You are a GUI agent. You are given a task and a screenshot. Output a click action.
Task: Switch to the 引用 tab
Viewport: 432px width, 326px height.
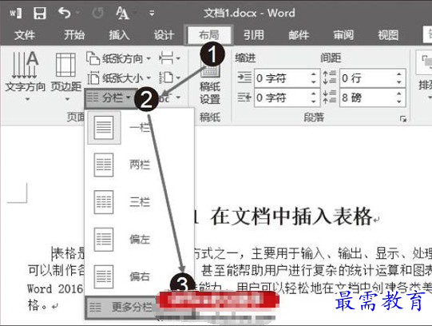point(253,35)
